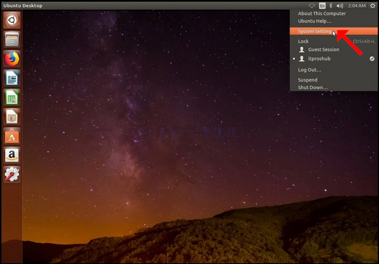Close the session gear menu in top panel
This screenshot has width=379, height=264.
(x=372, y=6)
